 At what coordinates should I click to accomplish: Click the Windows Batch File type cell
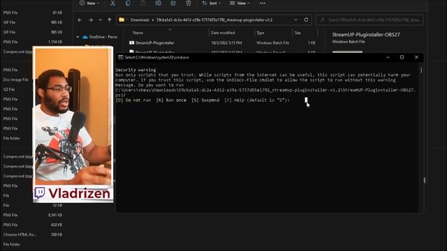(272, 43)
